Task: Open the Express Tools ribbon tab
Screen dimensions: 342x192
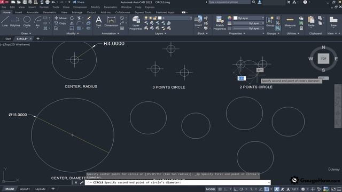Action: coord(143,12)
